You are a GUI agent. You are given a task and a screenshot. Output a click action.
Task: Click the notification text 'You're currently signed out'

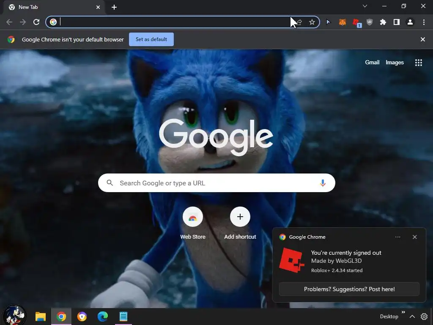click(x=346, y=253)
